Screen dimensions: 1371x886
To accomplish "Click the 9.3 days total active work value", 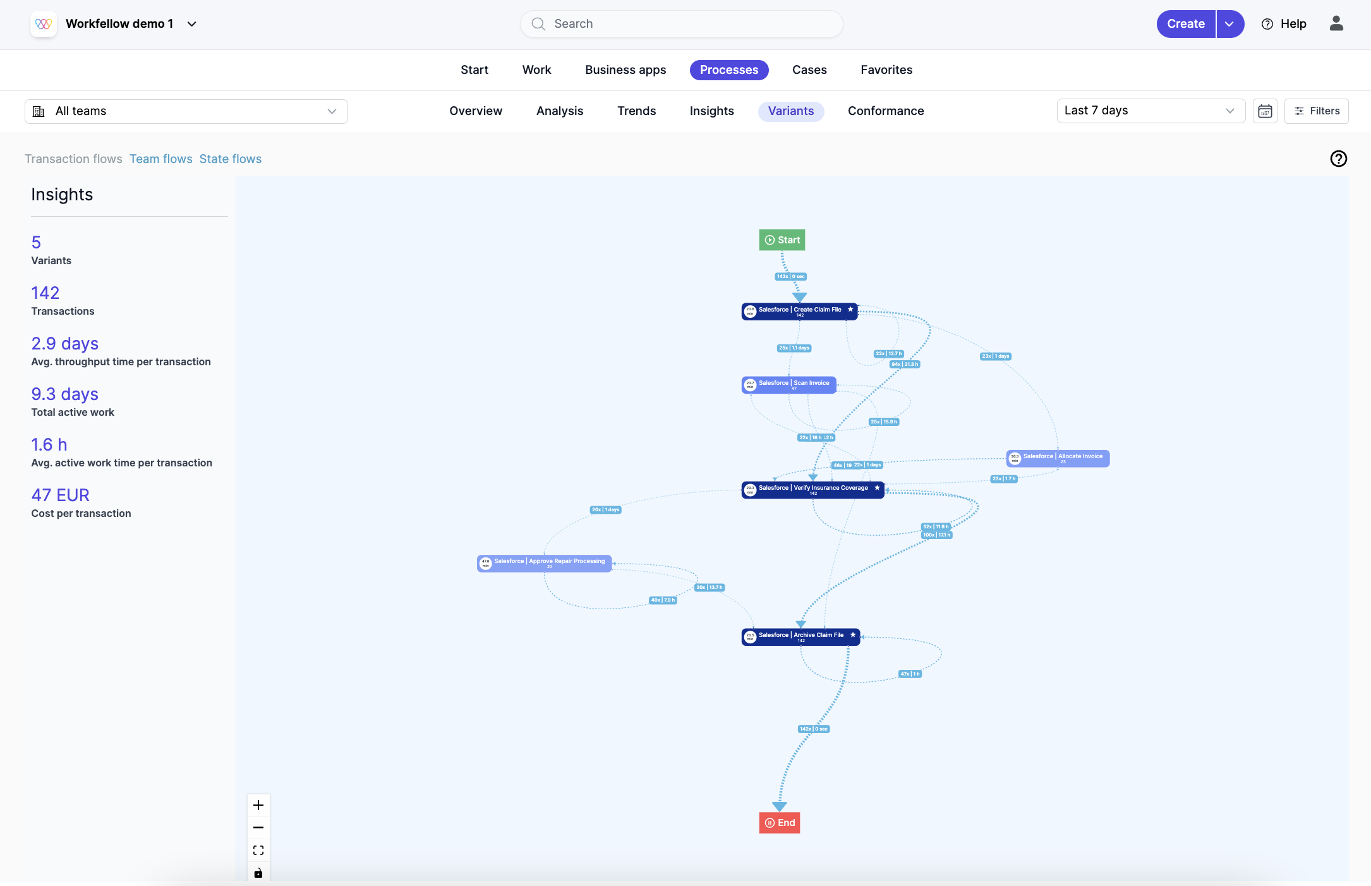I will click(x=65, y=394).
